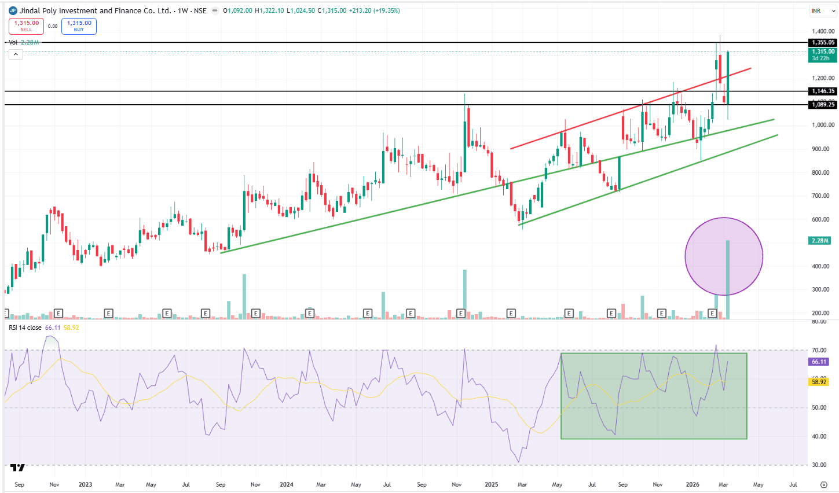Open the earnings marker for February 2025
Image resolution: width=839 pixels, height=493 pixels.
click(x=511, y=314)
